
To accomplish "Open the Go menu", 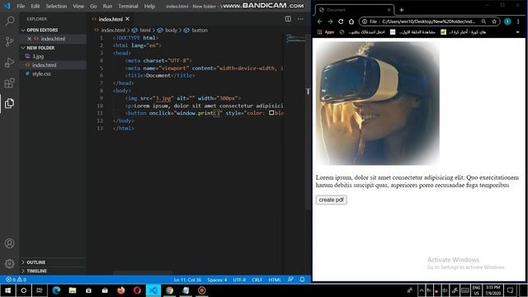I will tap(93, 6).
